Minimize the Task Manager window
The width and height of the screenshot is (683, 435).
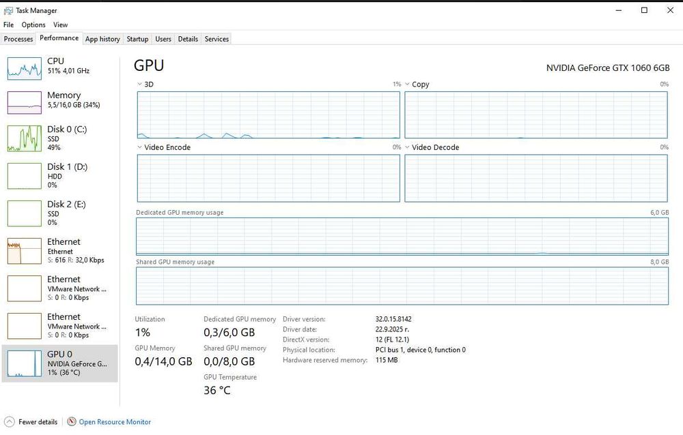[x=619, y=10]
